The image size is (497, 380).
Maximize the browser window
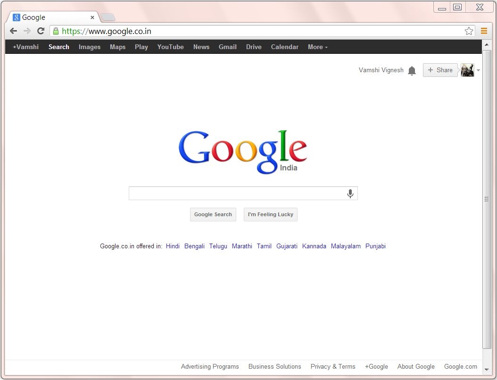coord(457,7)
